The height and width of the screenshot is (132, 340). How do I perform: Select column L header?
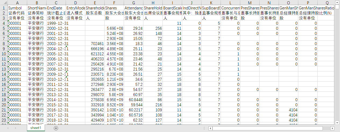[230, 3]
